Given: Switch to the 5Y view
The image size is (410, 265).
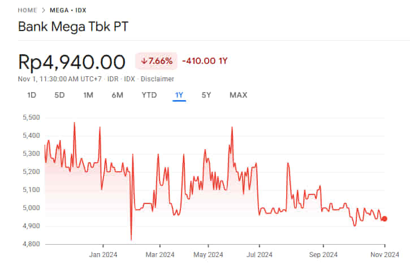Looking at the screenshot, I should [206, 95].
